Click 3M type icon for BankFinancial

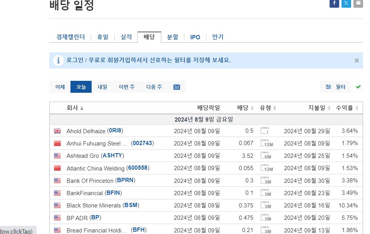266,192
